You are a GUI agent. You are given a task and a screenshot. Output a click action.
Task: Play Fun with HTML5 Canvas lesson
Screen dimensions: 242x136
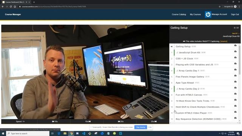tap(189, 95)
